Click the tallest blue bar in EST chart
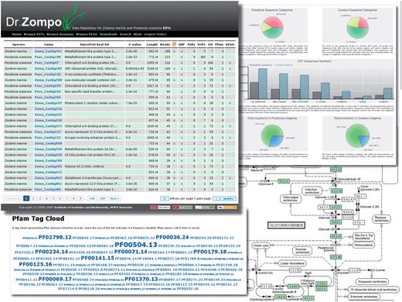The image size is (402, 302). [x=263, y=84]
